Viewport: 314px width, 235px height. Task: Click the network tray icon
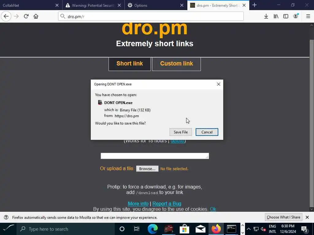(256, 229)
